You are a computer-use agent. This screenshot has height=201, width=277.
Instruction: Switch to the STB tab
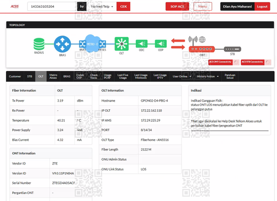pyautogui.click(x=29, y=77)
